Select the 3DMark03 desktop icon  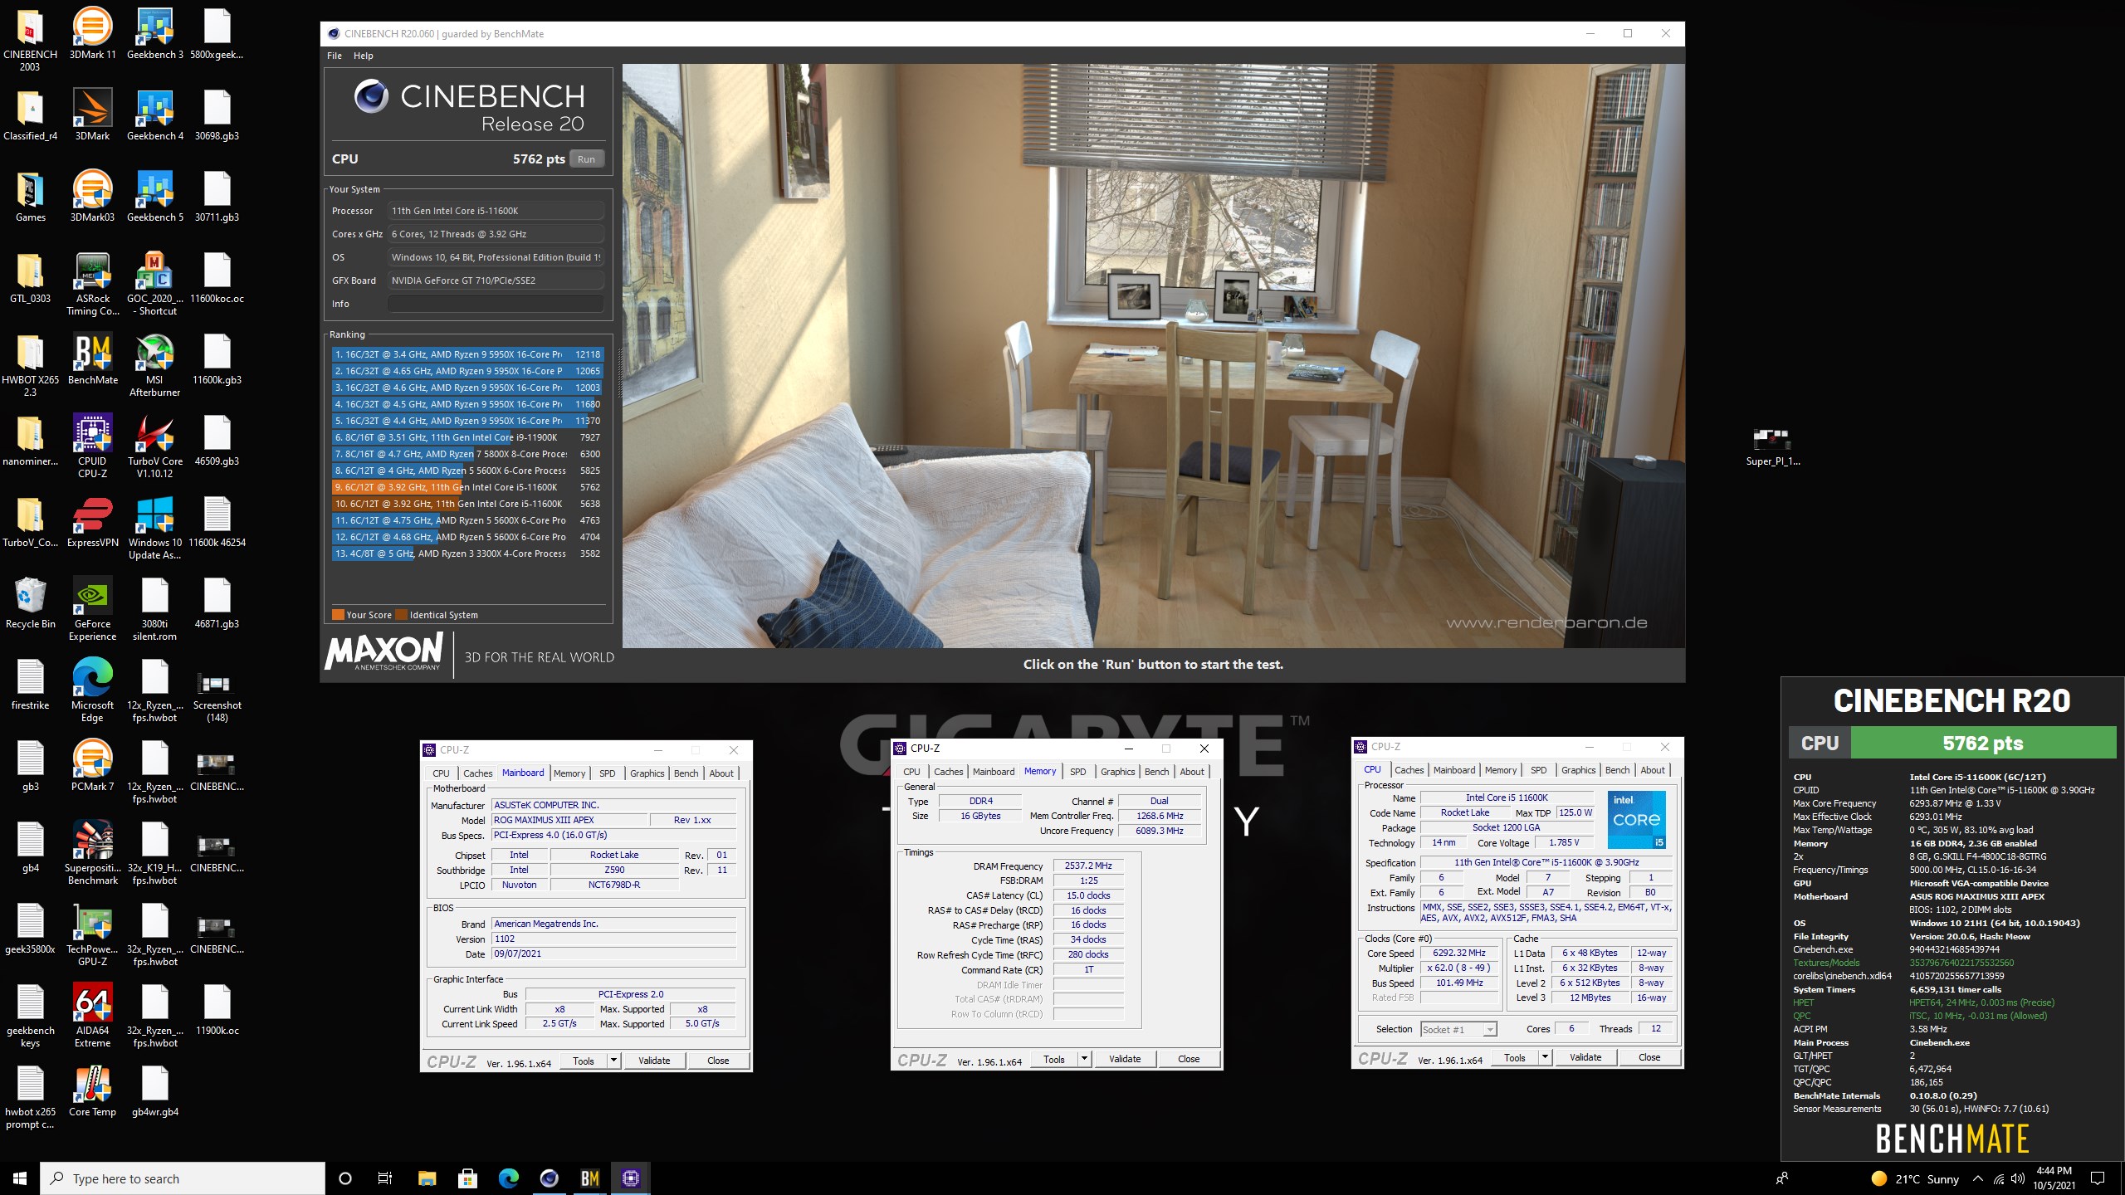92,196
